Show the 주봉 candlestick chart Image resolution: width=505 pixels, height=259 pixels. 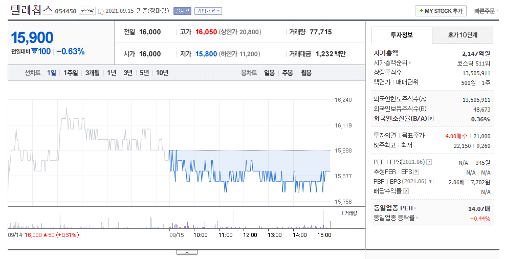point(288,73)
